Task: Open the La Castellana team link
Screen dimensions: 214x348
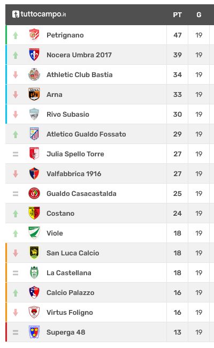Action: [68, 273]
